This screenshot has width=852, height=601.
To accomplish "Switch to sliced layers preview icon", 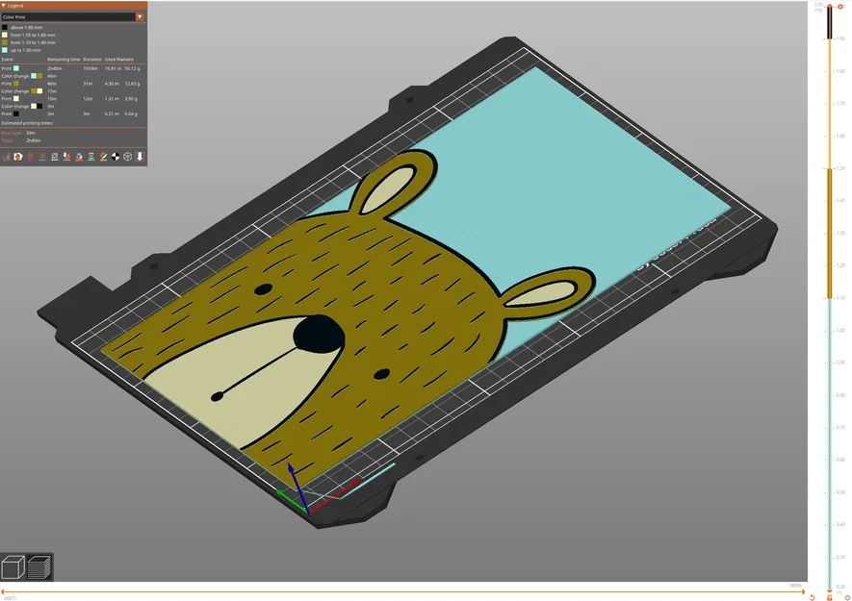I will 39,567.
